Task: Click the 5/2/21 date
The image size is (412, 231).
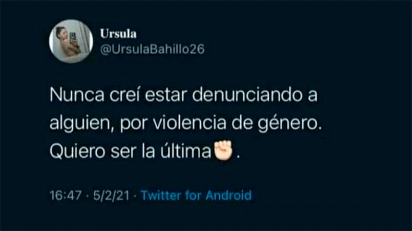Action: pos(111,196)
